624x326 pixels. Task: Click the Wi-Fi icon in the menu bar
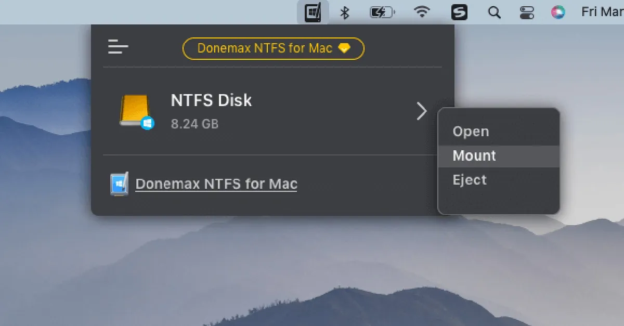[422, 11]
